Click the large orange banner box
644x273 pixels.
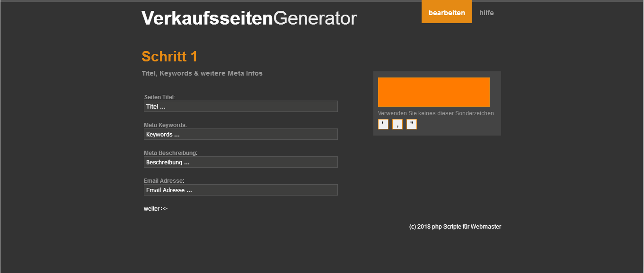click(433, 92)
